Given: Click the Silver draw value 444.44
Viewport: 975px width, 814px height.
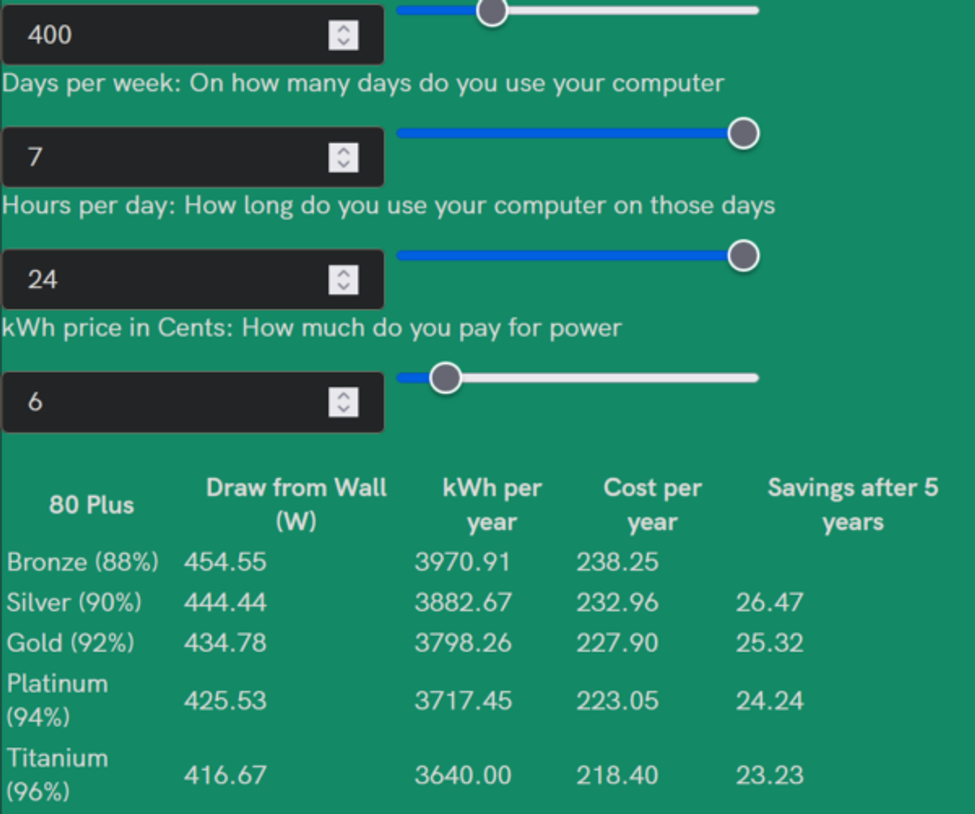Looking at the screenshot, I should tap(225, 603).
